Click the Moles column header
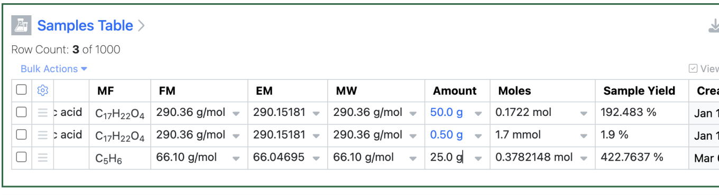Screen dimensions: 719x195 pos(514,91)
